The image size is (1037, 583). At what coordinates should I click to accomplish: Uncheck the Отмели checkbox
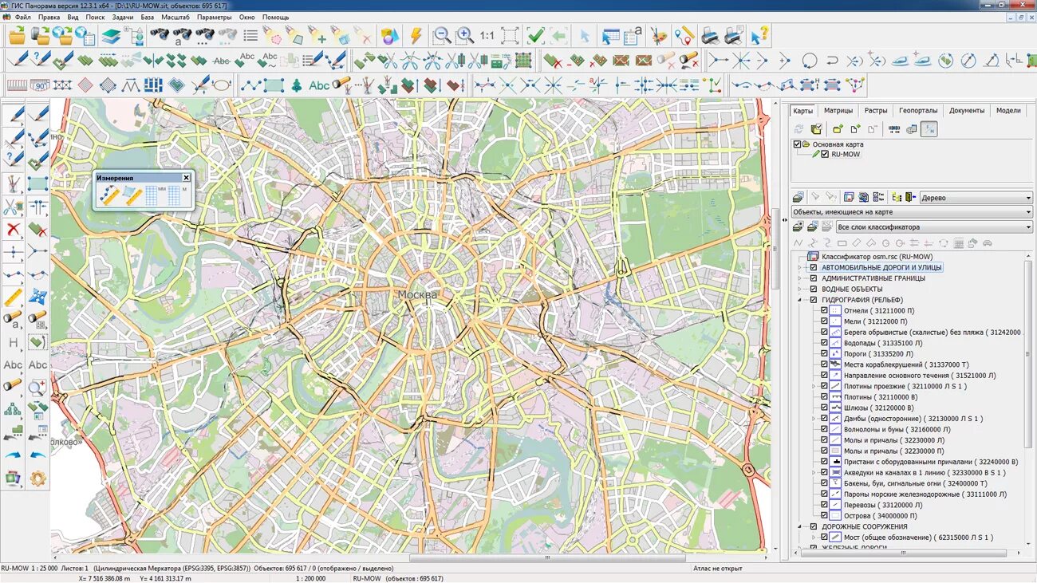pyautogui.click(x=824, y=311)
